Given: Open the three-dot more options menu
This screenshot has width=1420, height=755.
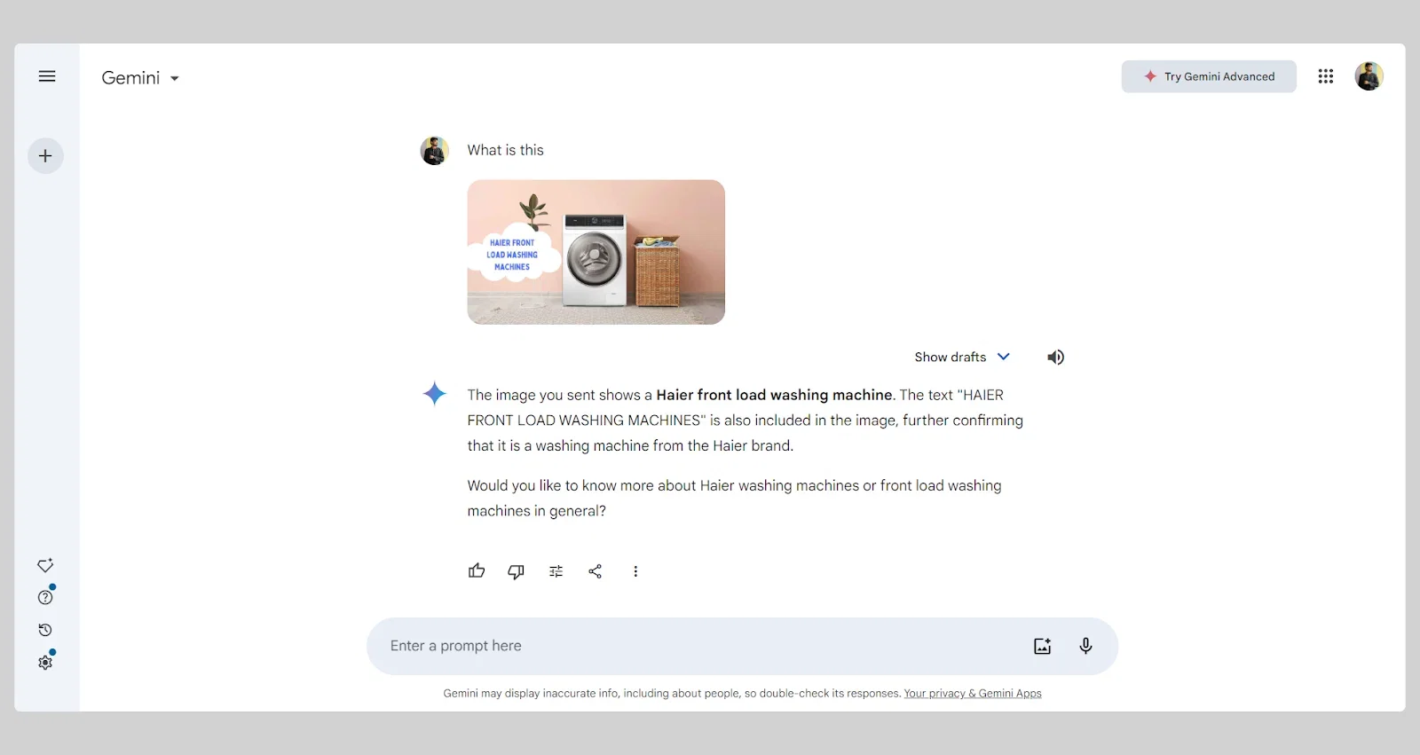Looking at the screenshot, I should click(635, 571).
